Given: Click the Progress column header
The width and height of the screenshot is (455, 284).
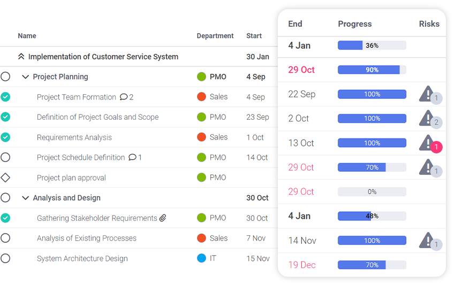Looking at the screenshot, I should (x=354, y=24).
